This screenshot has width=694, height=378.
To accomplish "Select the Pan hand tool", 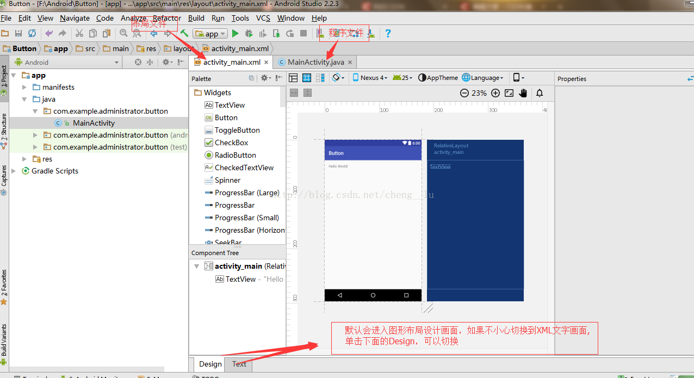I will coord(523,93).
